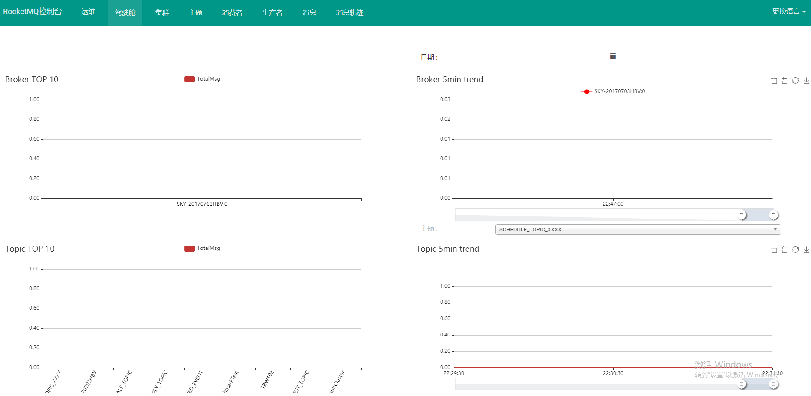Open the 生产者 producer tab

coord(272,13)
